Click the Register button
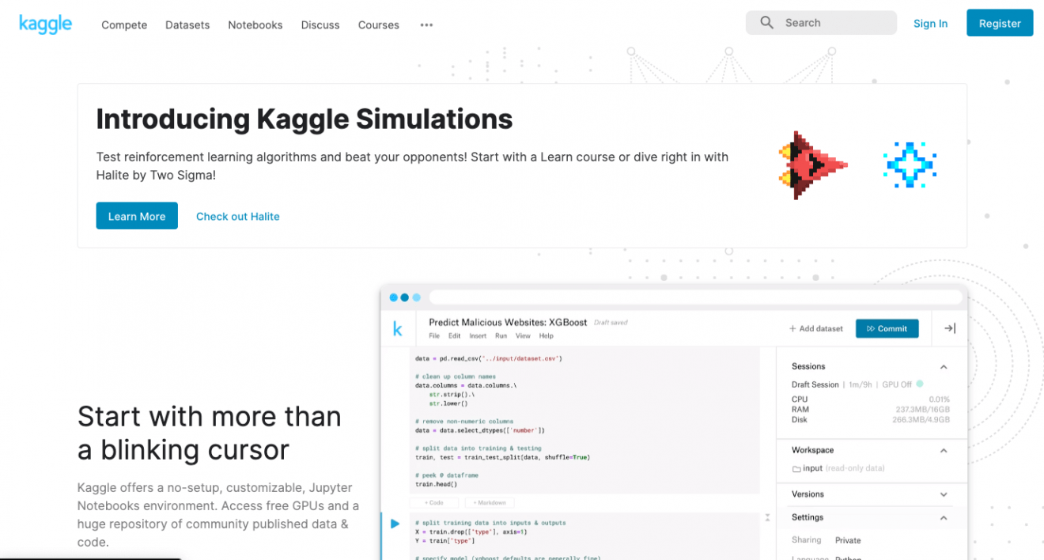The width and height of the screenshot is (1044, 560). (x=1000, y=23)
